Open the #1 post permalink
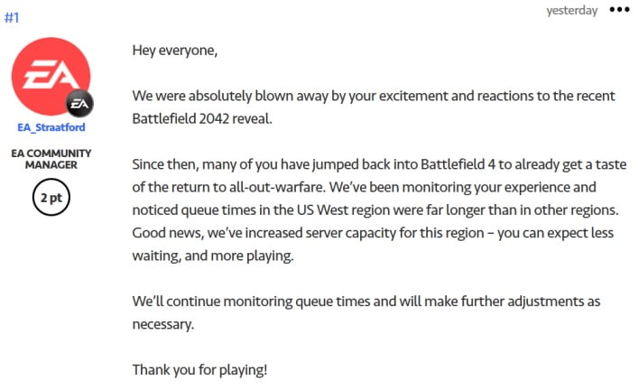The height and width of the screenshot is (390, 639). [x=12, y=17]
